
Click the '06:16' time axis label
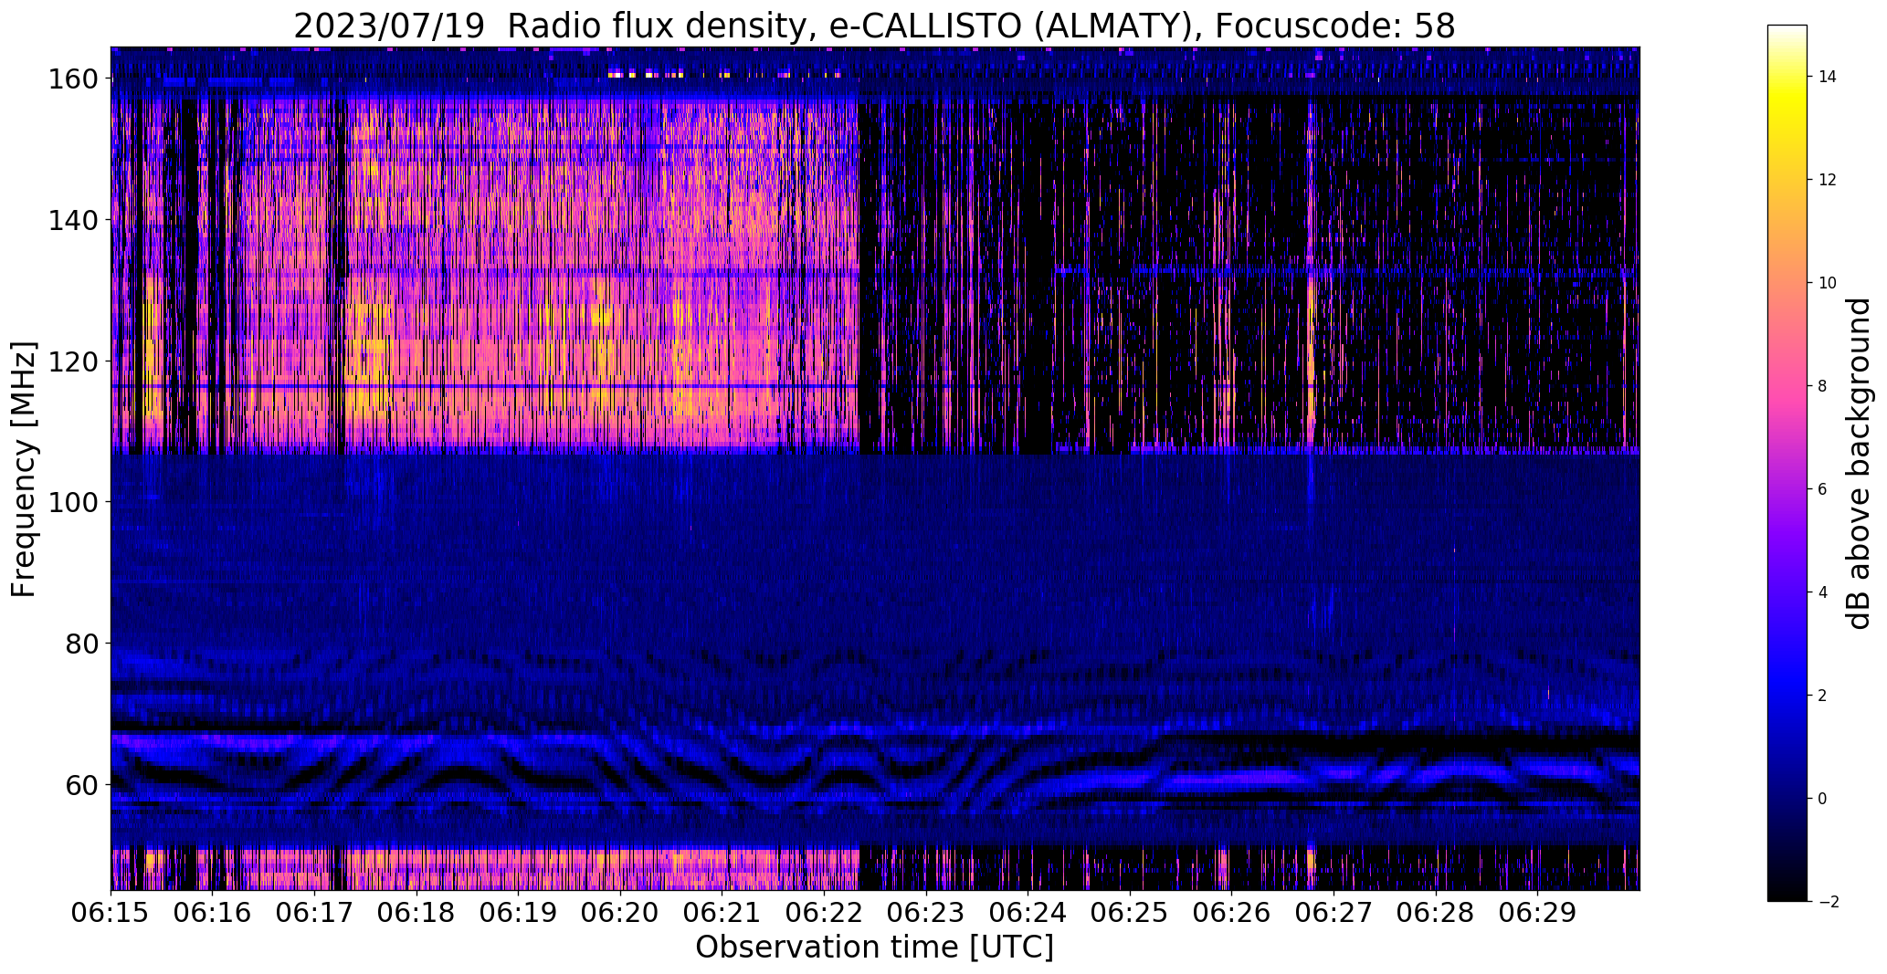pos(213,914)
